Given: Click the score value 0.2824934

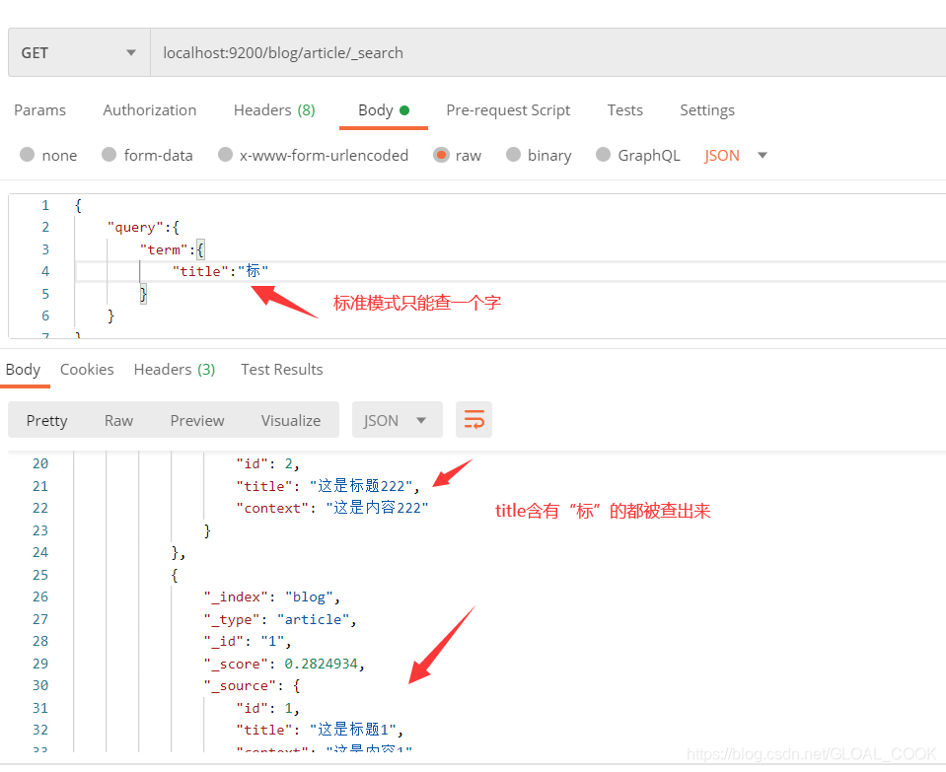Looking at the screenshot, I should 321,665.
